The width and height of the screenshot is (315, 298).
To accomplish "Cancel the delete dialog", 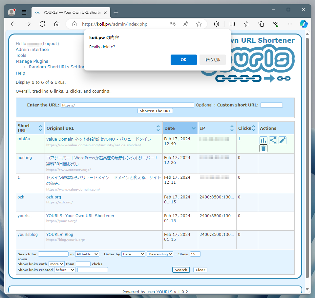I will point(213,60).
